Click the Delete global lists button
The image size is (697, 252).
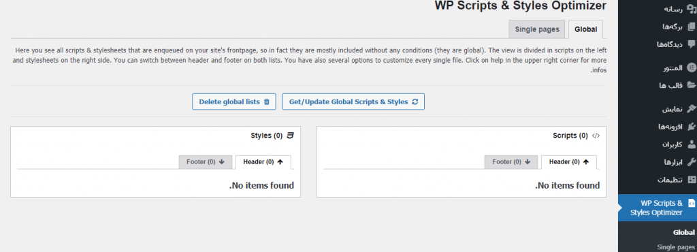[x=234, y=101]
